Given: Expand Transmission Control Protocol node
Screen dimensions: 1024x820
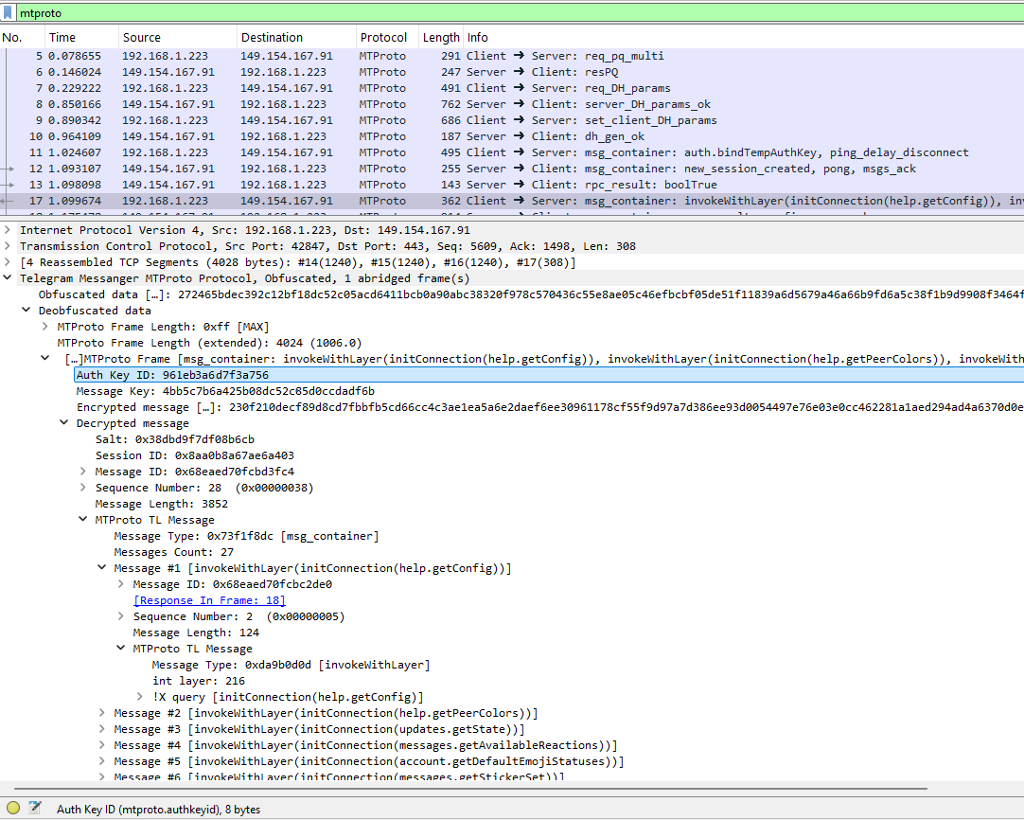Looking at the screenshot, I should pos(8,246).
